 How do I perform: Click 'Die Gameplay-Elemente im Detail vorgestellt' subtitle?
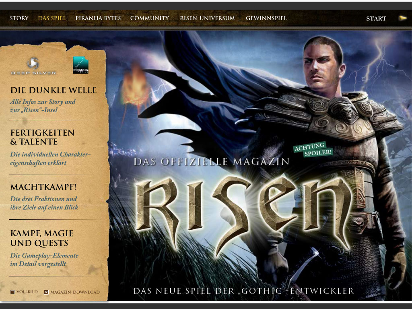44,260
